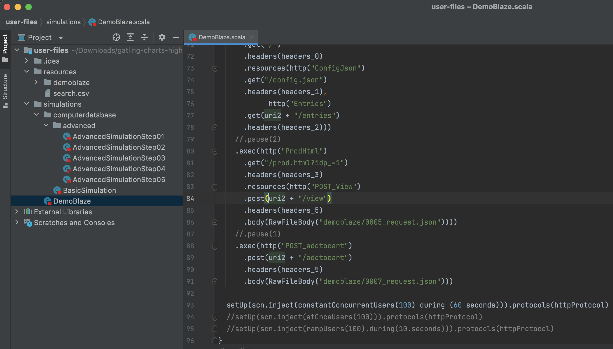Click the Select Opened File crosshair icon
613x349 pixels.
(x=116, y=37)
